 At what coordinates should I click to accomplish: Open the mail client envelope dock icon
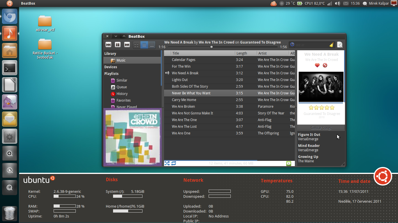pyautogui.click(x=10, y=119)
